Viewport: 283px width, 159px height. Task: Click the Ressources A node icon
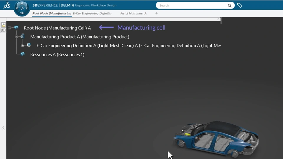tap(22, 54)
